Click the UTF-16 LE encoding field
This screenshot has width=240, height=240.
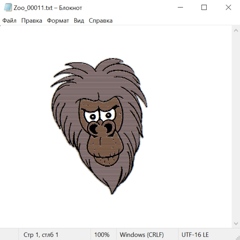(195, 235)
